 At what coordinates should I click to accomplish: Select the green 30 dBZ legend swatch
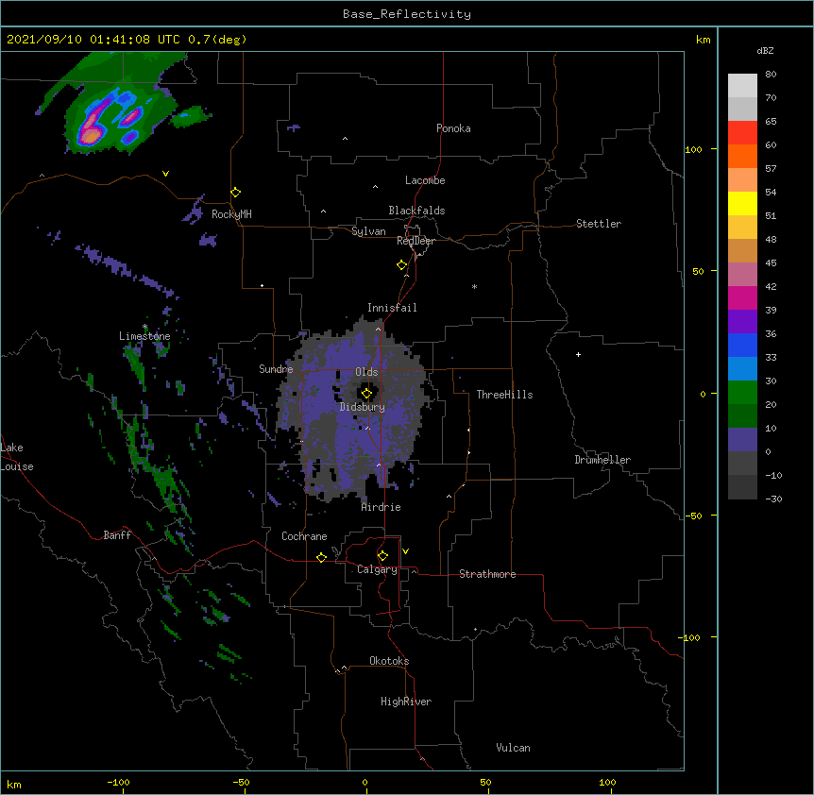coord(742,393)
